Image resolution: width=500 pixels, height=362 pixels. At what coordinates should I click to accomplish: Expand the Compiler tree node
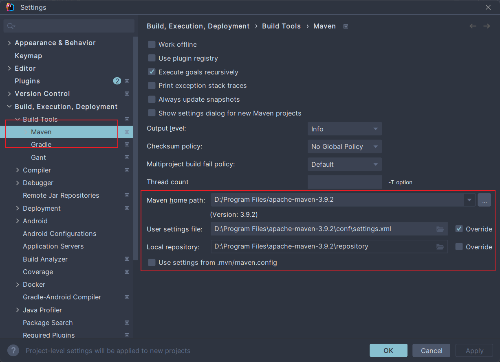coord(18,170)
